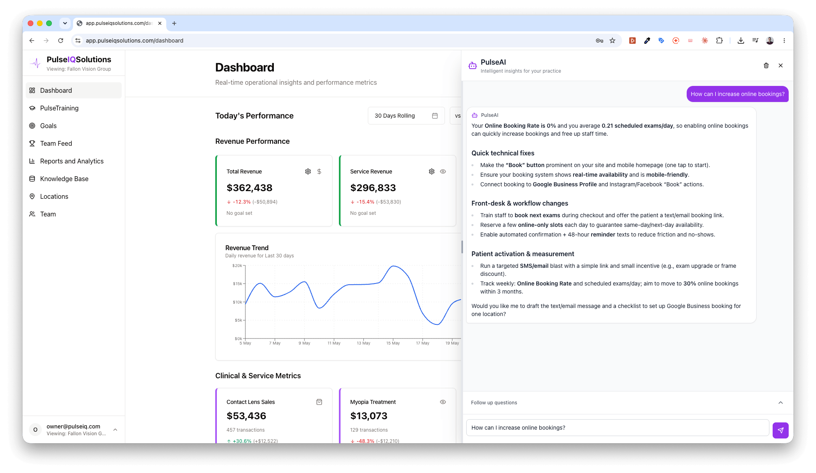This screenshot has width=816, height=473.
Task: Bookmark this page with star icon
Action: [x=612, y=41]
